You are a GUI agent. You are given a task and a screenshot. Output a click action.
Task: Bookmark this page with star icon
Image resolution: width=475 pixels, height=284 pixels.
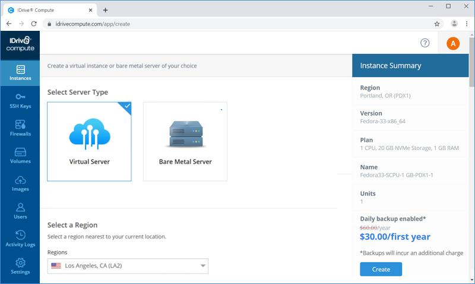pyautogui.click(x=437, y=24)
